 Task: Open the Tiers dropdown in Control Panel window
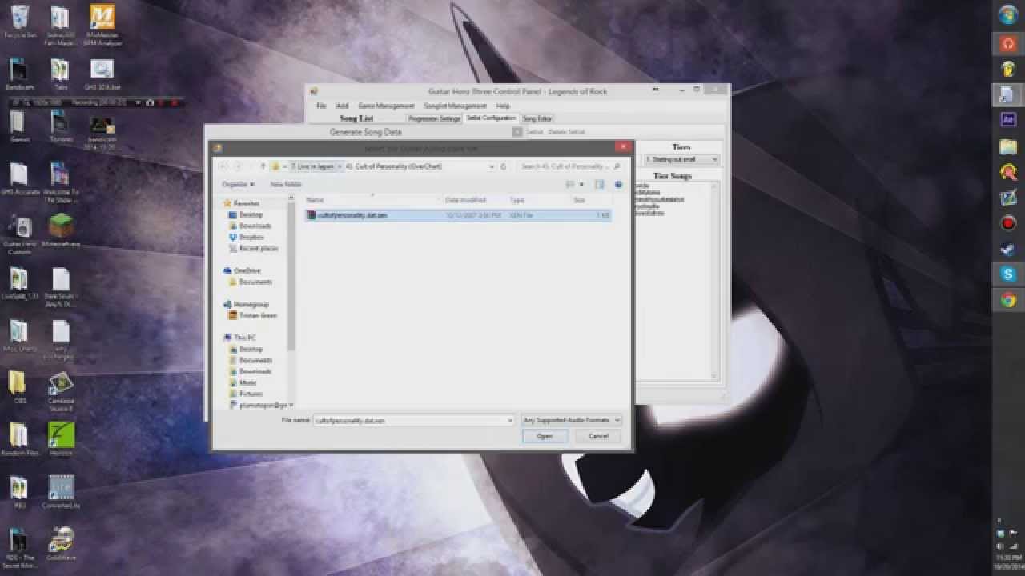pyautogui.click(x=681, y=159)
